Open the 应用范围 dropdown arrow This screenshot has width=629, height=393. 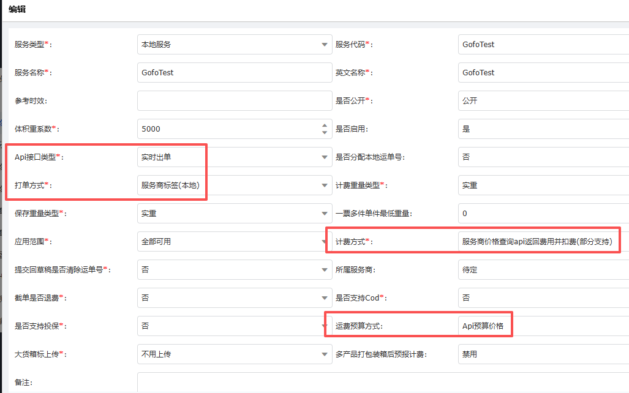click(x=324, y=242)
